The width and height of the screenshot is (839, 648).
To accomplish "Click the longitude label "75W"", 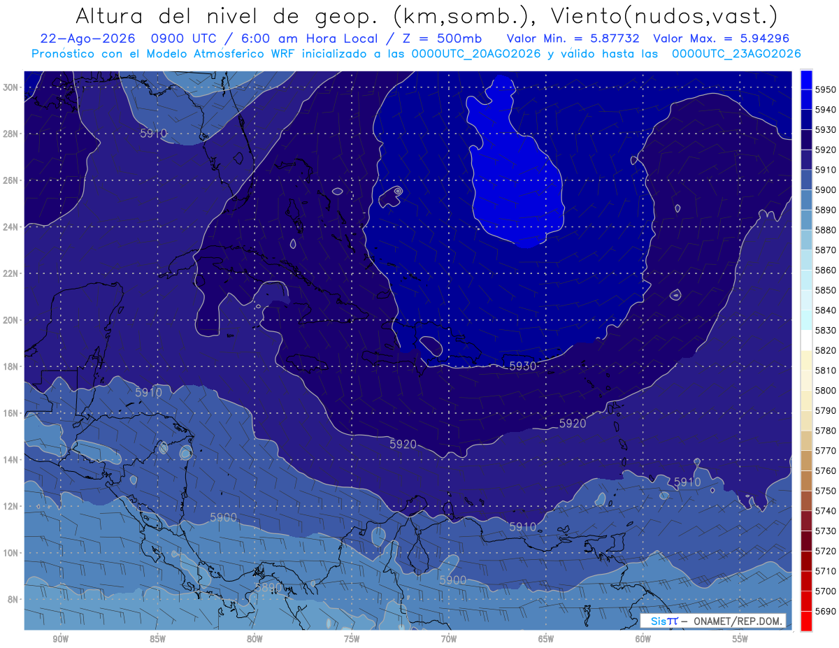I will point(352,639).
